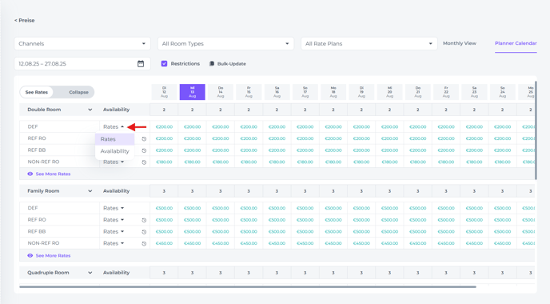The image size is (550, 304).
Task: Click the horizontal scrollbar below the table
Action: pyautogui.click(x=248, y=286)
